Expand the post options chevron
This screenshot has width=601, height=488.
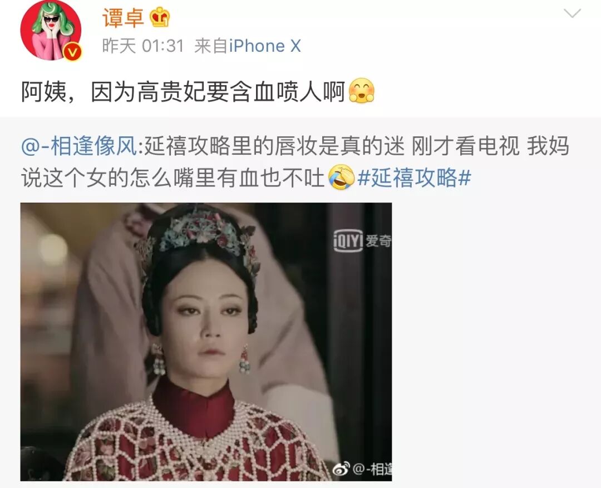[572, 14]
